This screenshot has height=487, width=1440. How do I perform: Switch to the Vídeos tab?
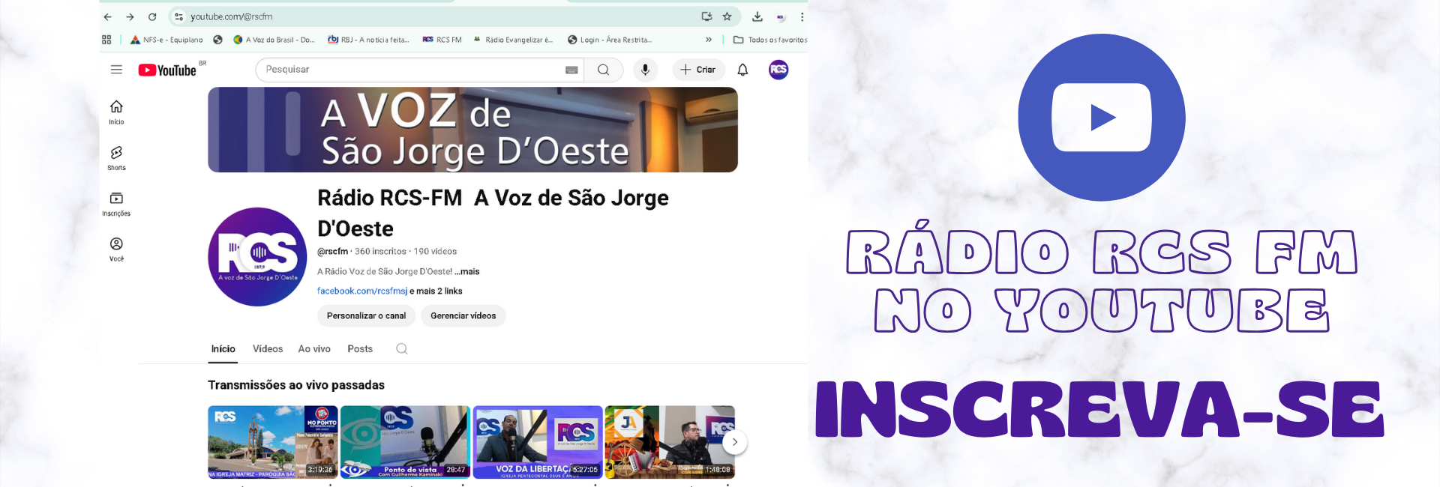(268, 349)
